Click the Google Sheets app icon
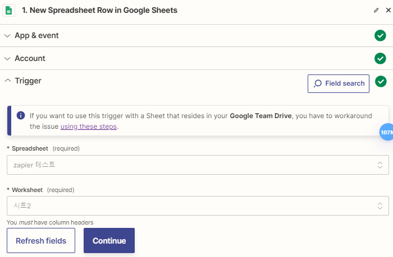Viewport: 393px width, 257px height. [9, 11]
